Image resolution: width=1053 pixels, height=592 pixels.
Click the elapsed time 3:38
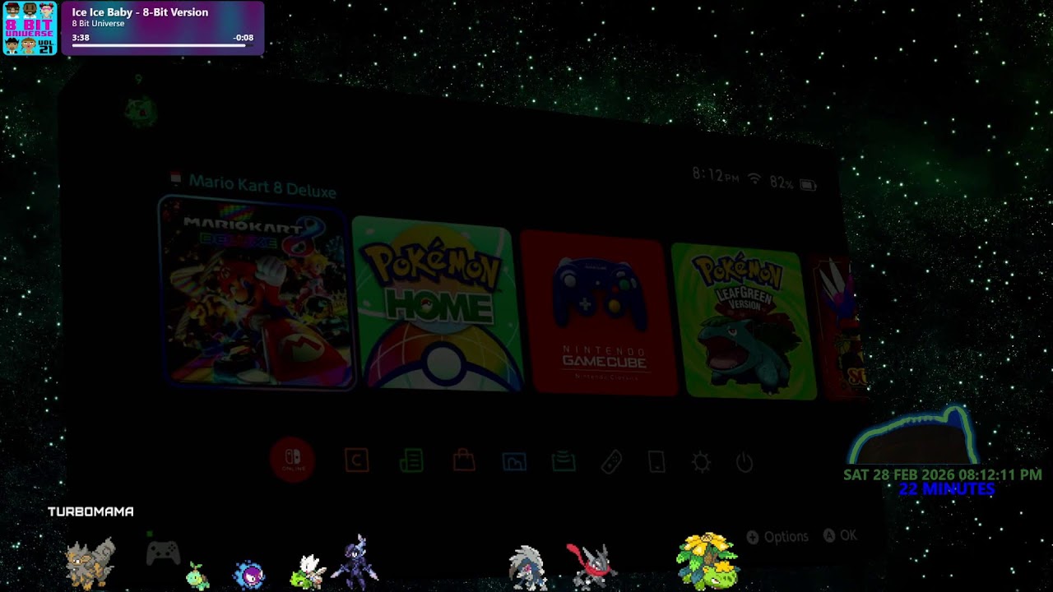click(x=81, y=38)
